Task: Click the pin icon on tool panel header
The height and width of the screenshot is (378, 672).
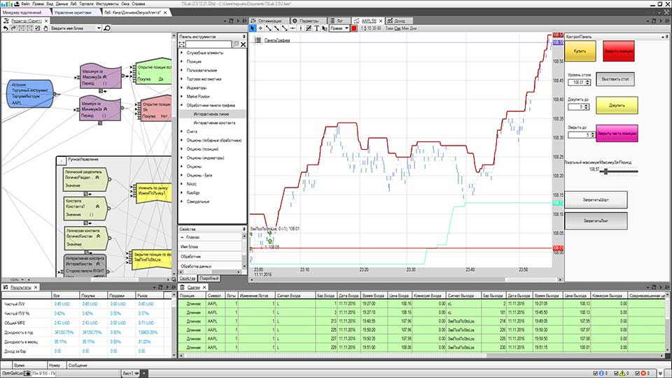Action: pos(244,37)
